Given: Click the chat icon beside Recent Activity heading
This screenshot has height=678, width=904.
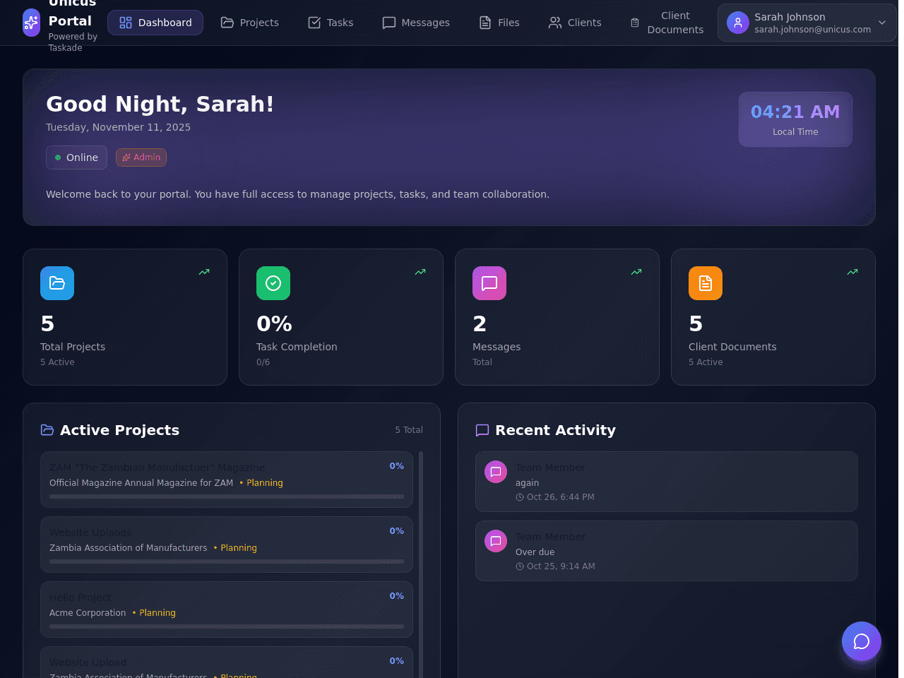Looking at the screenshot, I should pyautogui.click(x=482, y=430).
